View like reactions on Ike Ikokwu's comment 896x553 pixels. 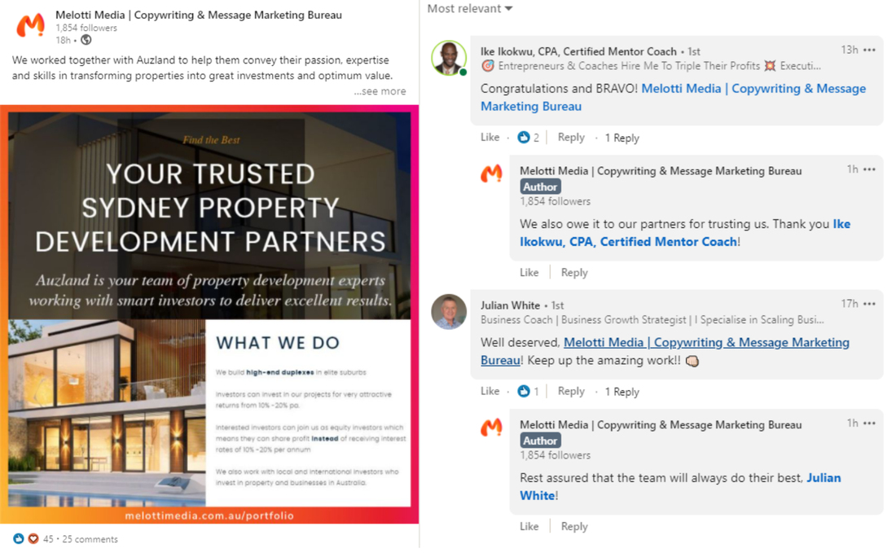coord(528,137)
